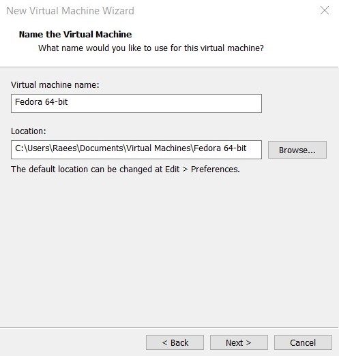
Task: Click 'Documents' segment in the Location field
Action: pos(102,148)
